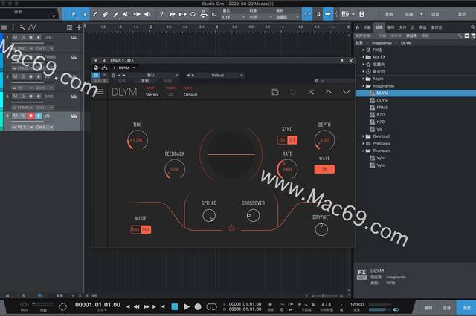
Task: Select the FRMS plugin in the browser
Action: [x=382, y=108]
